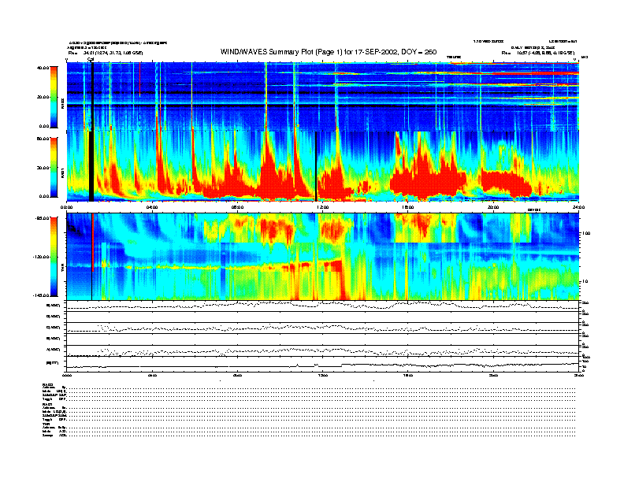624x482 pixels.
Task: Click the TNR vertical axis label
Action: [x=62, y=269]
